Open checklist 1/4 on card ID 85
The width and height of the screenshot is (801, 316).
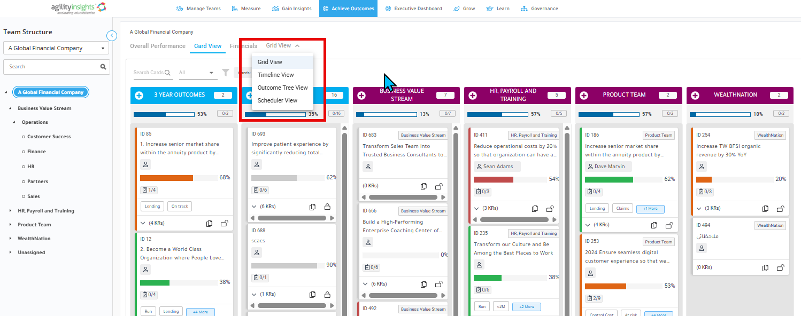[x=149, y=190]
